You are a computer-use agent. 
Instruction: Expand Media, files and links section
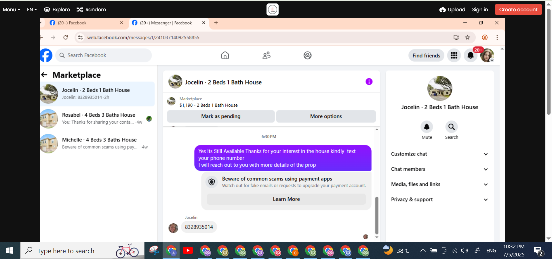pos(439,185)
